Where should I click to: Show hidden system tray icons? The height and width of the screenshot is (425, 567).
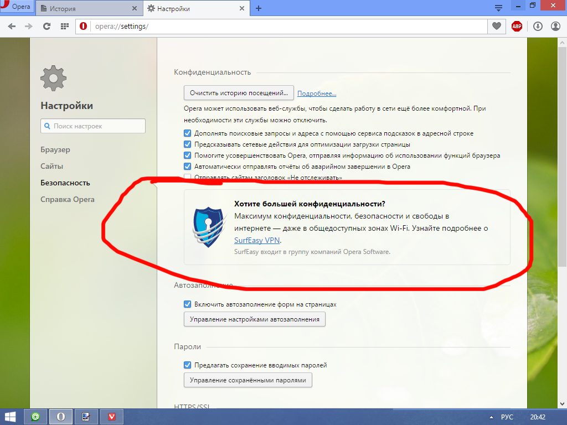[x=491, y=417]
